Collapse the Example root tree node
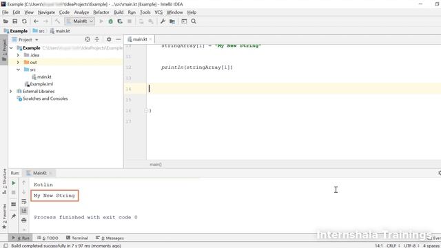Image resolution: width=441 pixels, height=248 pixels. pyautogui.click(x=11, y=48)
